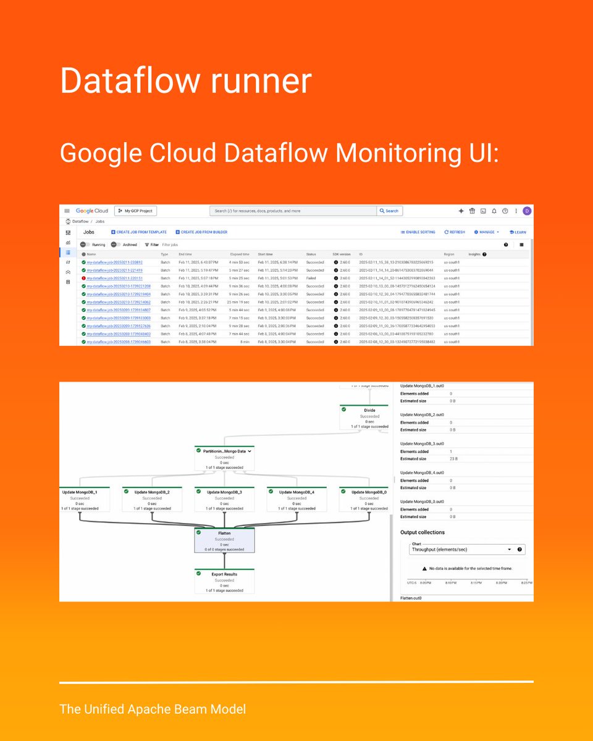Open the three-dot settings menu in header
Image resolution: width=593 pixels, height=741 pixels.
(x=516, y=211)
